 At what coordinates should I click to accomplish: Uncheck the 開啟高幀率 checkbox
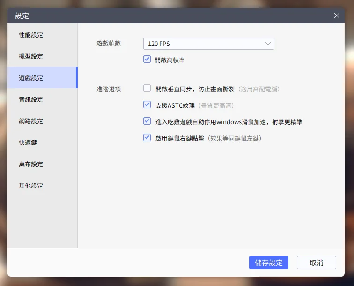click(147, 59)
